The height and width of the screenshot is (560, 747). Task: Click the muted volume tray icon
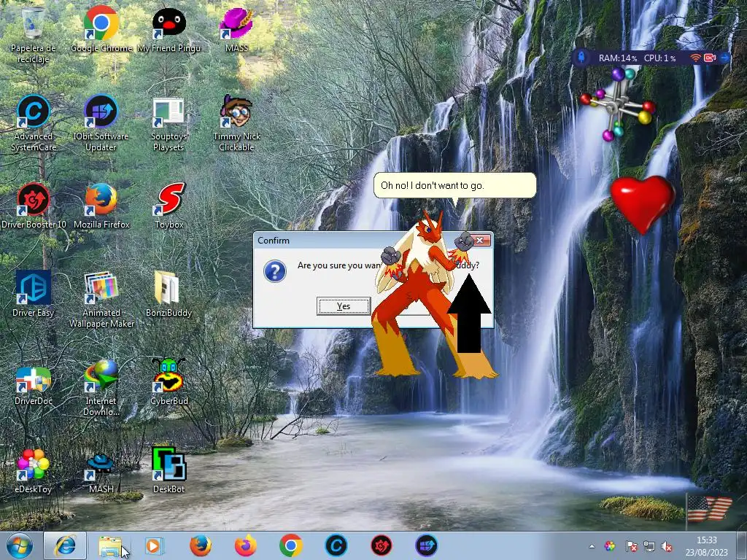pyautogui.click(x=667, y=546)
